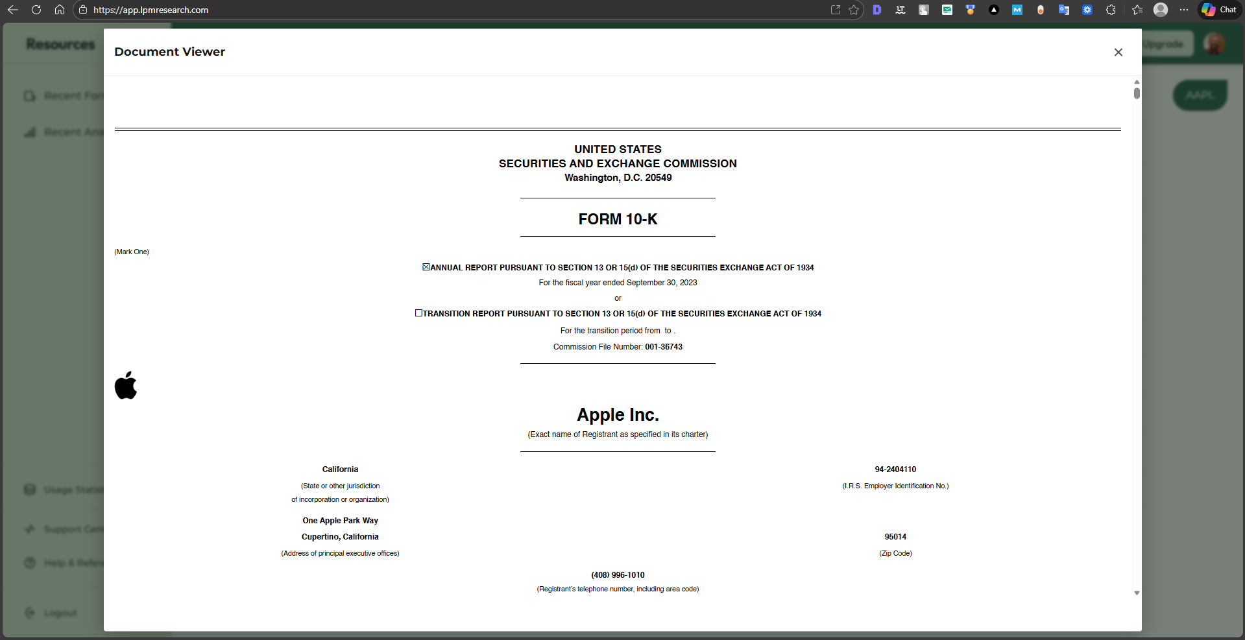Click the document scrollbar down arrow
Image resolution: width=1245 pixels, height=640 pixels.
(1137, 593)
